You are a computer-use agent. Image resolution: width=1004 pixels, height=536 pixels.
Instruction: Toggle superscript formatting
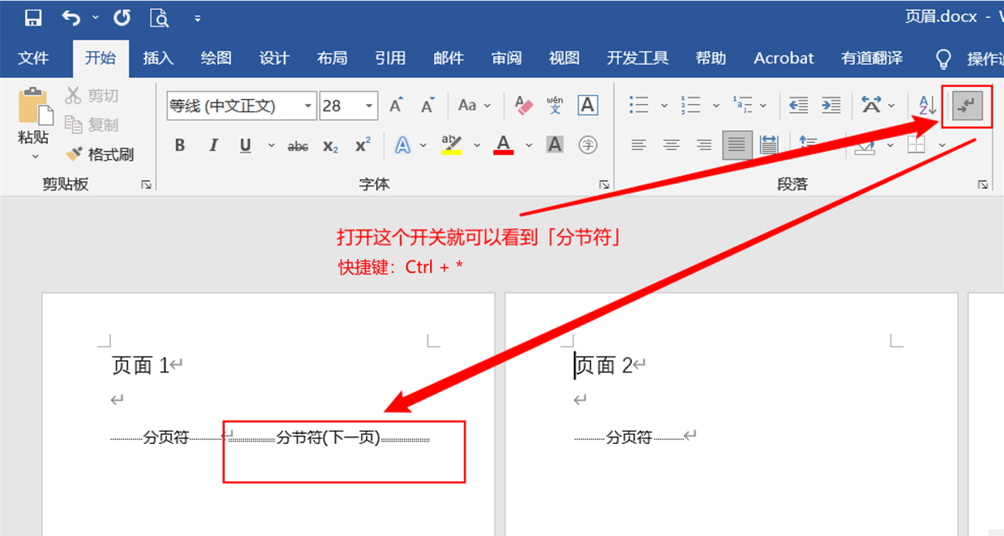tap(363, 145)
